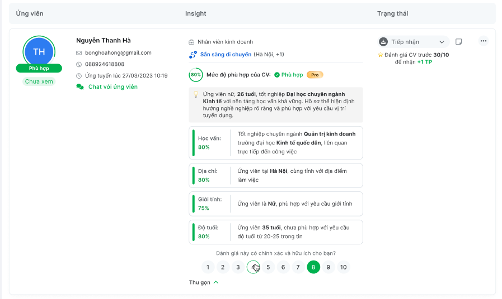Select rating 8
This screenshot has width=502, height=299.
click(x=313, y=267)
